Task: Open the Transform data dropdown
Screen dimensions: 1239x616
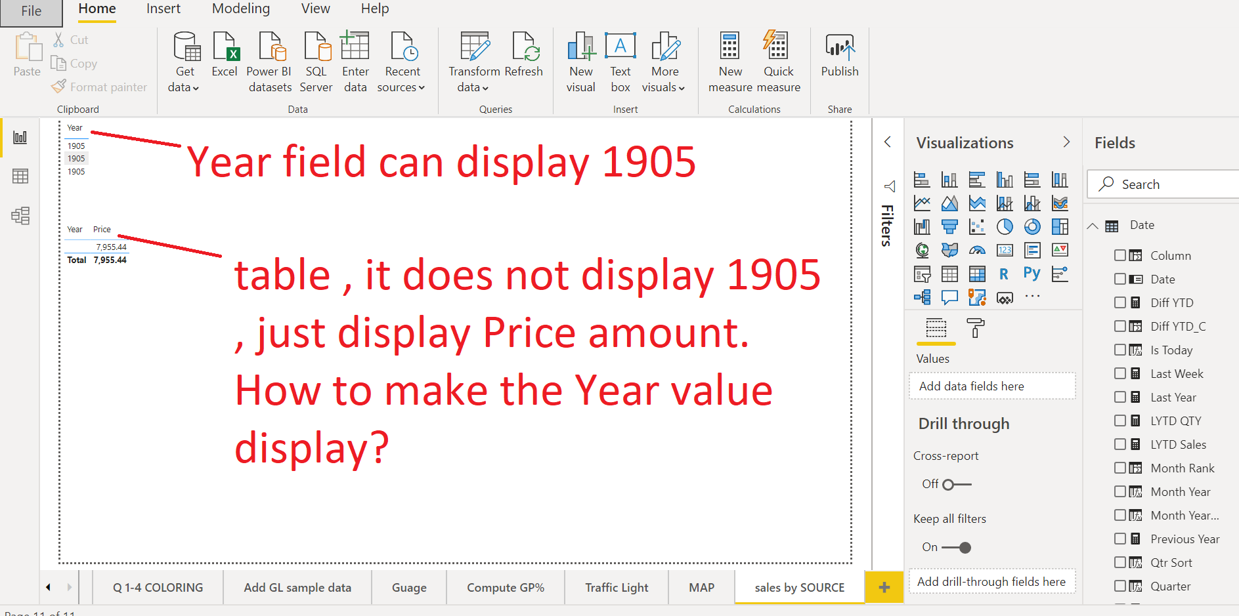Action: 473,62
